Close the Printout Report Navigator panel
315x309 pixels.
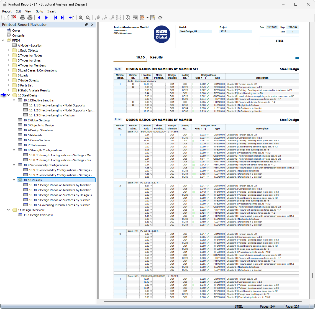click(x=92, y=25)
